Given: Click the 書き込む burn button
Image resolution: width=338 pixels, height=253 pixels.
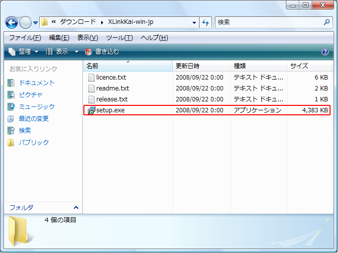Looking at the screenshot, I should pyautogui.click(x=103, y=52).
